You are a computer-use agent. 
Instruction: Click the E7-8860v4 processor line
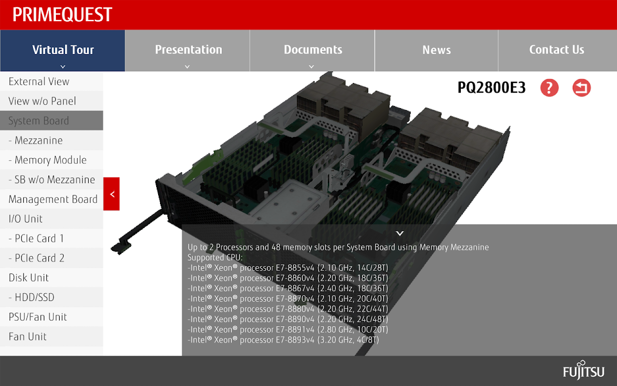[288, 278]
